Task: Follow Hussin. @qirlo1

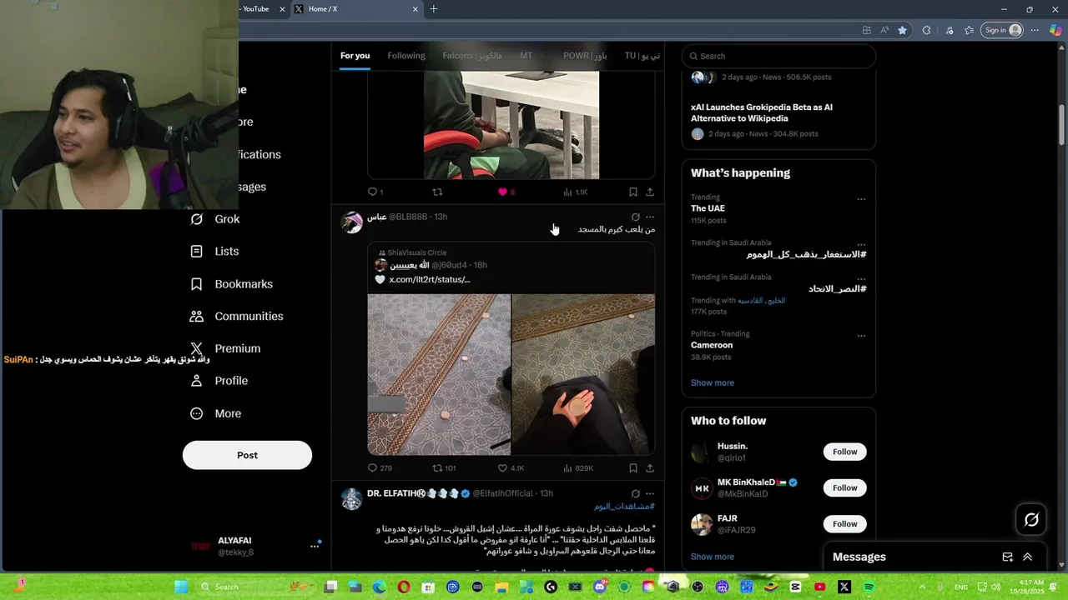Action: tap(844, 452)
